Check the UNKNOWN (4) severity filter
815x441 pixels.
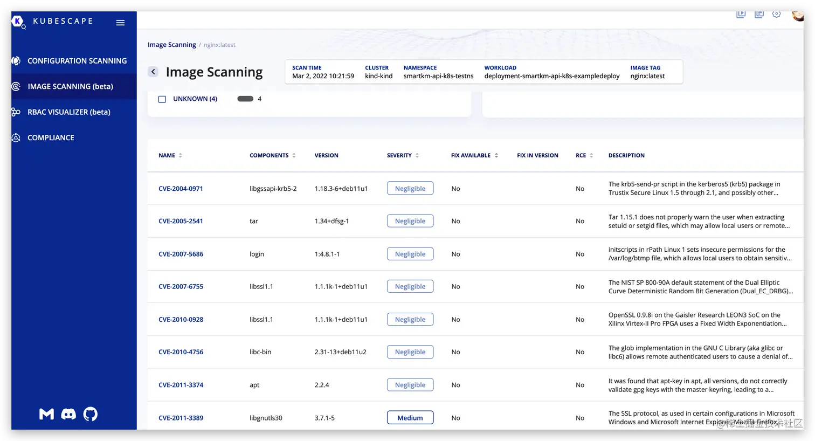pyautogui.click(x=162, y=99)
